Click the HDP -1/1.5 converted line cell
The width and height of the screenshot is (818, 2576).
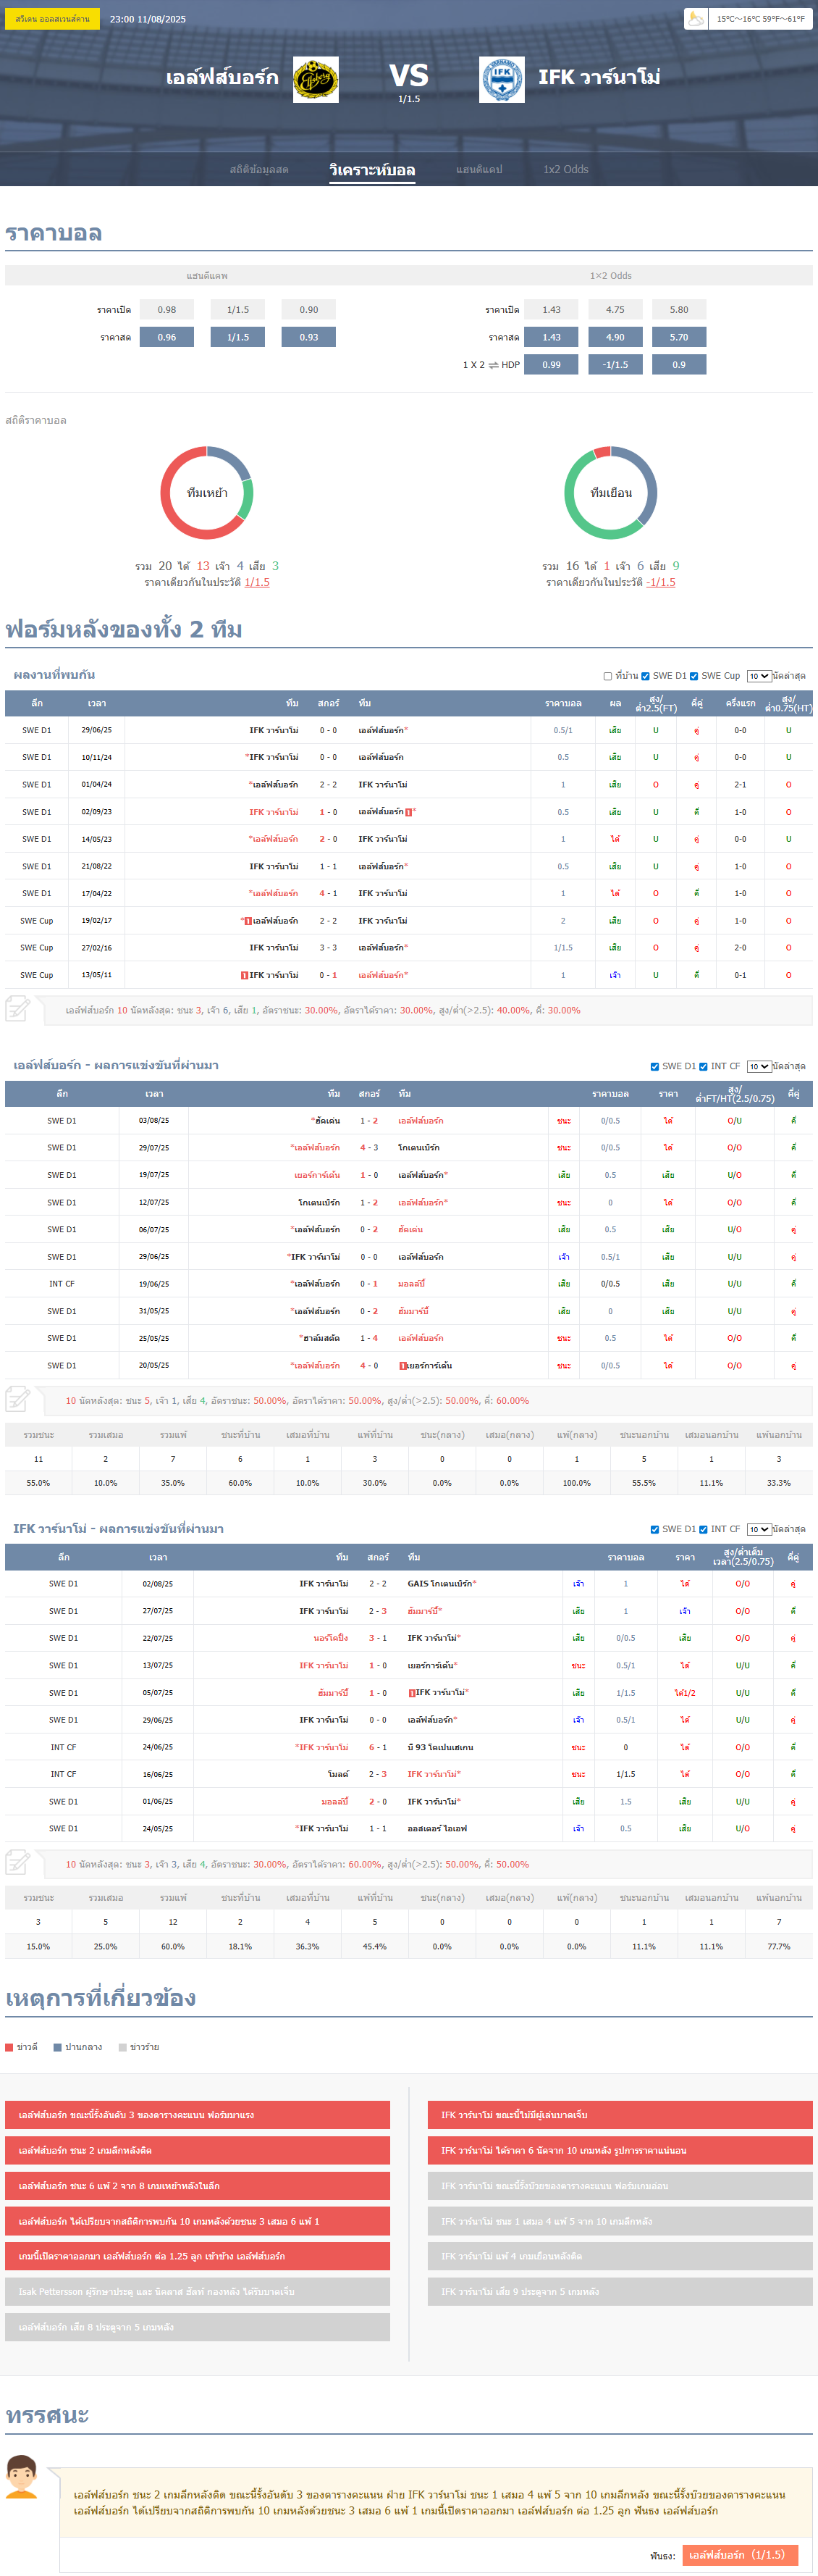pos(615,364)
